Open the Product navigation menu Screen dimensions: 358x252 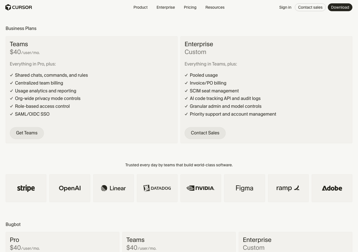point(140,7)
